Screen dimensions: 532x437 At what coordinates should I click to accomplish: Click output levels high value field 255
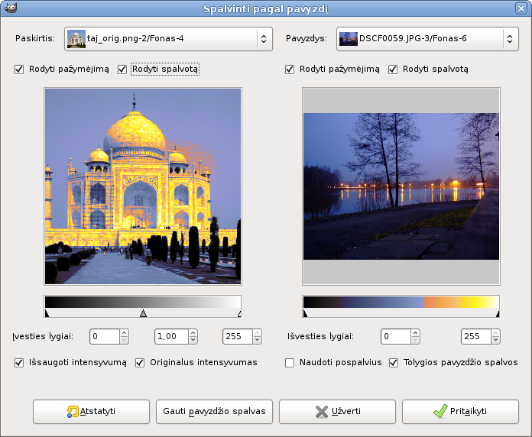tap(476, 337)
